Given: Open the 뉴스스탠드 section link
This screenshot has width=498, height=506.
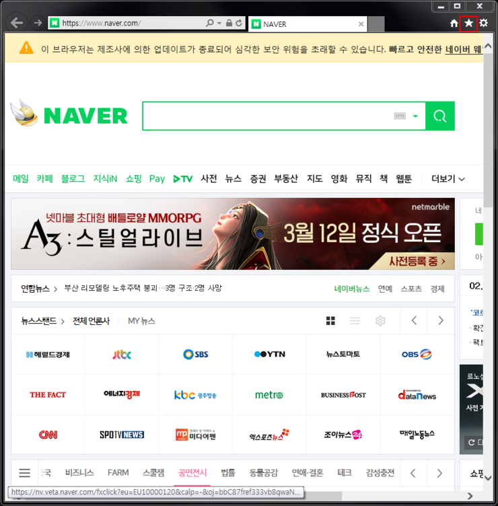Looking at the screenshot, I should pos(42,321).
